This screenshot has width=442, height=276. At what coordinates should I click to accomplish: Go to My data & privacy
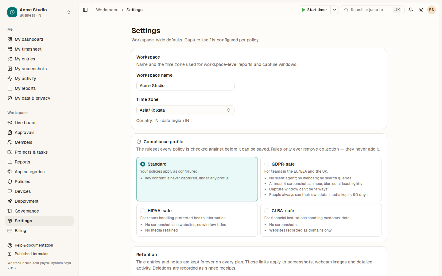(x=39, y=98)
